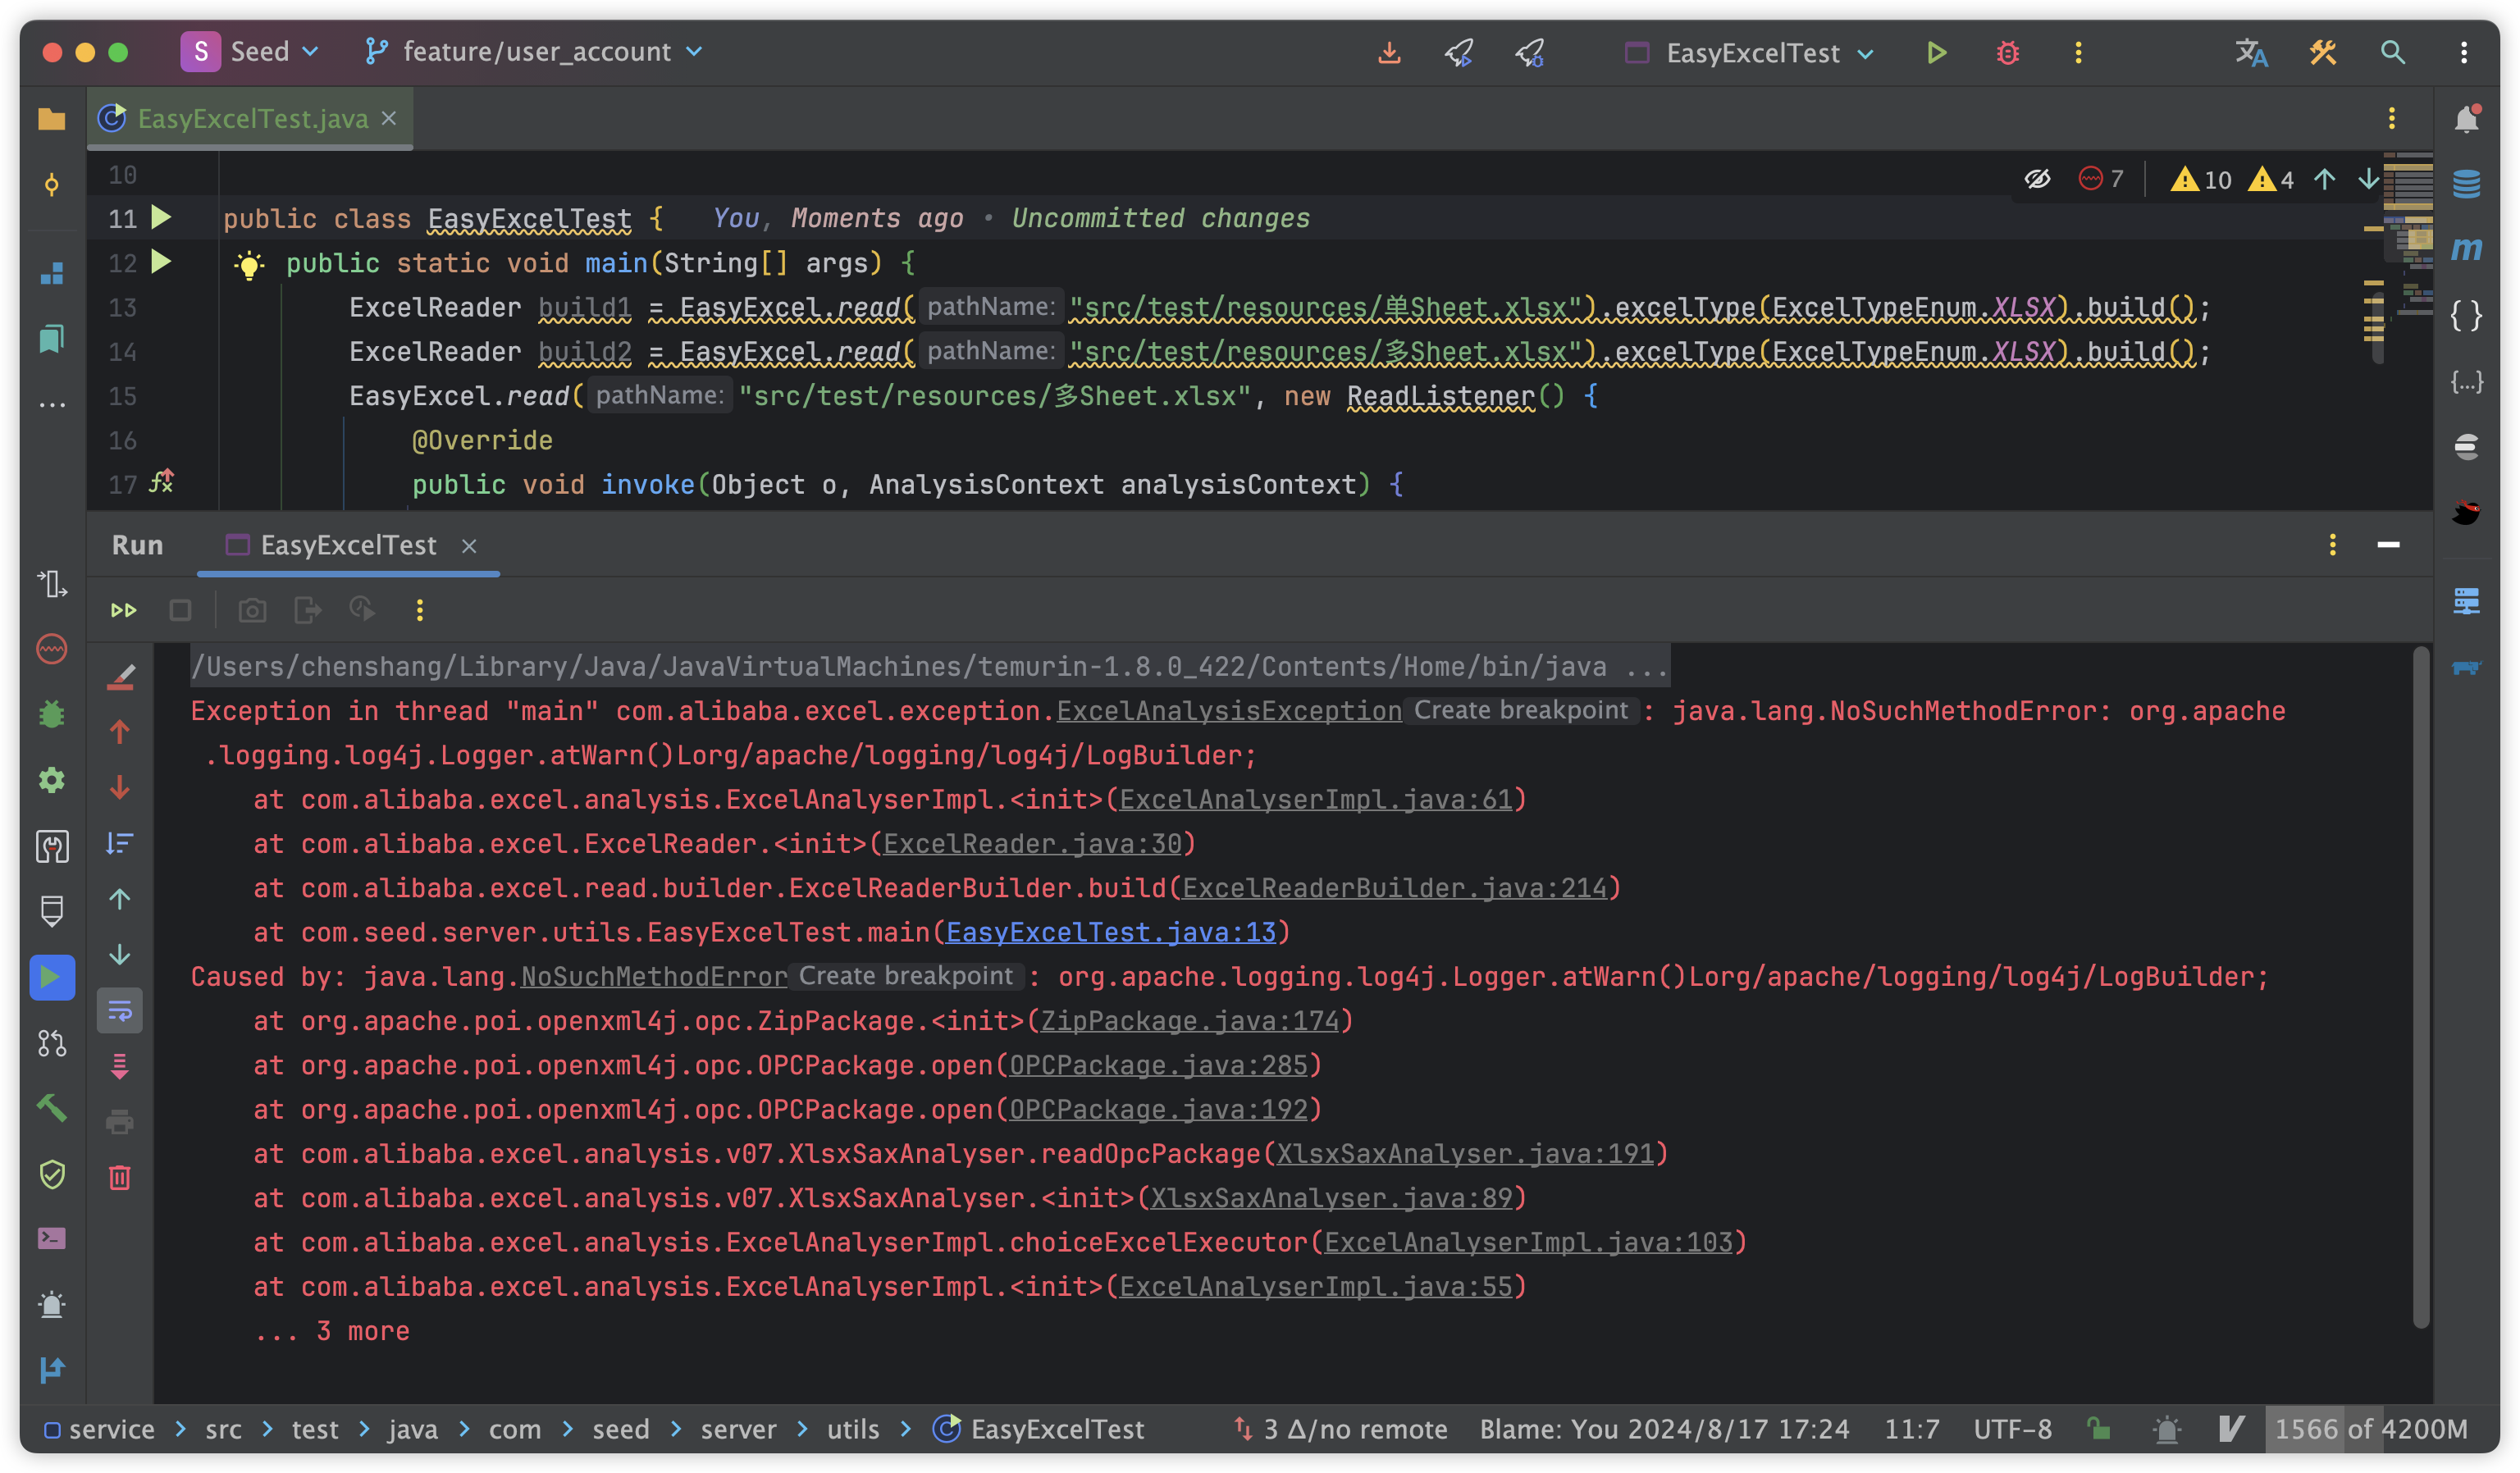Toggle Scroll to End in the console
The image size is (2520, 1473).
coord(120,1066)
